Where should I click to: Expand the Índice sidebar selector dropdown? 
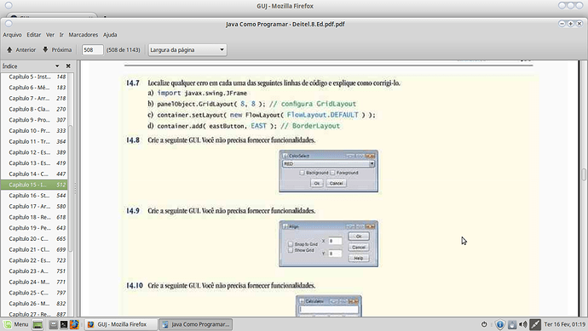click(x=57, y=66)
